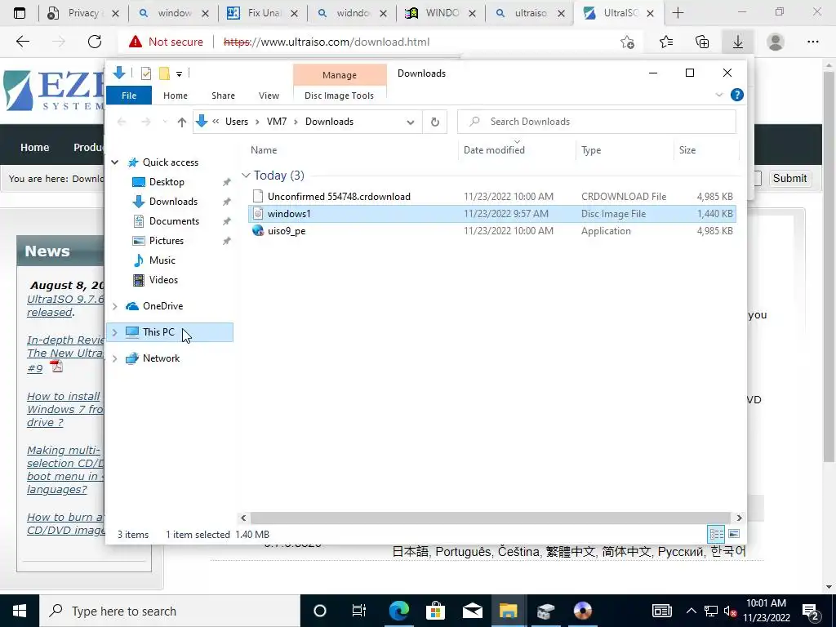Viewport: 836px width, 627px height.
Task: Open the Share ribbon tab
Action: [x=223, y=96]
